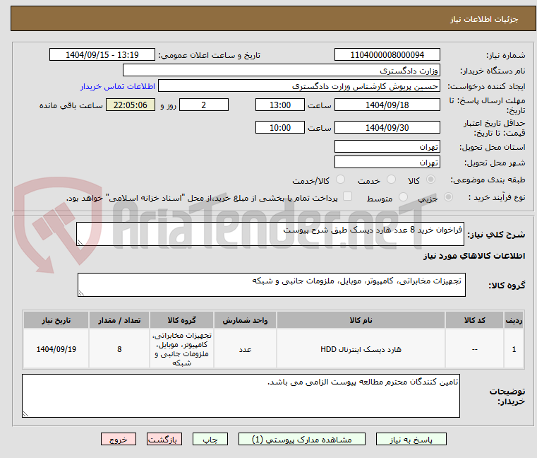The width and height of the screenshot is (537, 458).
Task: Select the کالا/خدمت radio button
Action: [x=340, y=180]
